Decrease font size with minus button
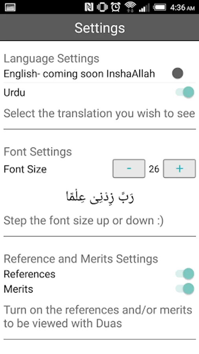The width and height of the screenshot is (199, 354). point(129,169)
